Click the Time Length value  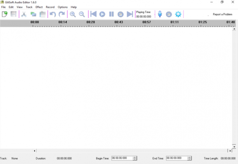[x=228, y=159]
